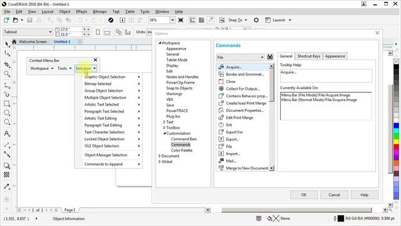Click the Help button in Options
The image size is (401, 226).
click(365, 195)
